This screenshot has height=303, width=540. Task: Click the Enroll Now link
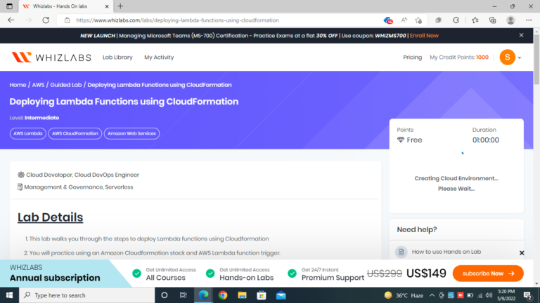[x=424, y=36]
